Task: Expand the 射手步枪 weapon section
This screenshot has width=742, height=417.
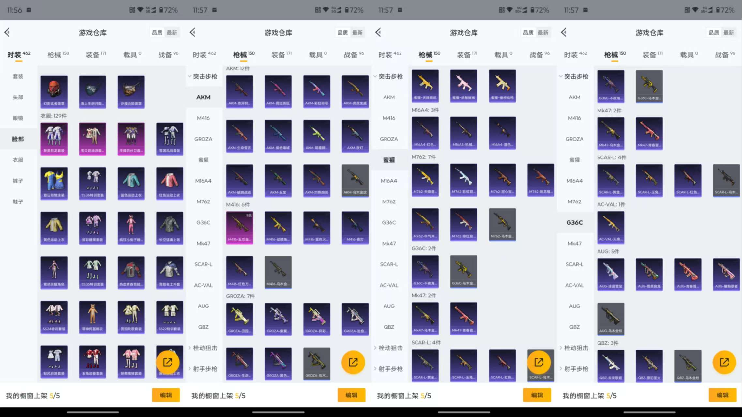Action: click(x=204, y=369)
